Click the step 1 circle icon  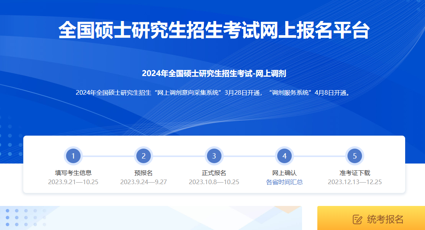coord(73,156)
